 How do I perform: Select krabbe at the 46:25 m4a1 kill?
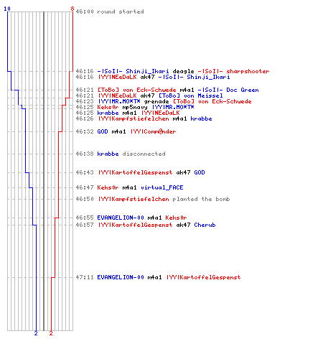click(x=108, y=113)
